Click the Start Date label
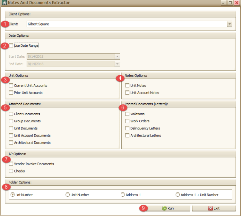 (17, 56)
